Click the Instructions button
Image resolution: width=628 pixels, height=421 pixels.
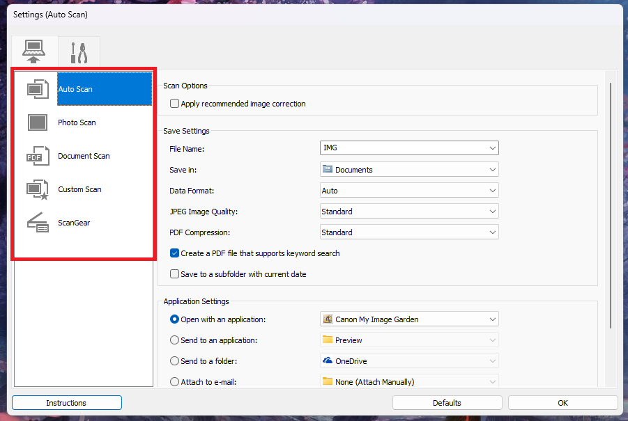coord(67,403)
